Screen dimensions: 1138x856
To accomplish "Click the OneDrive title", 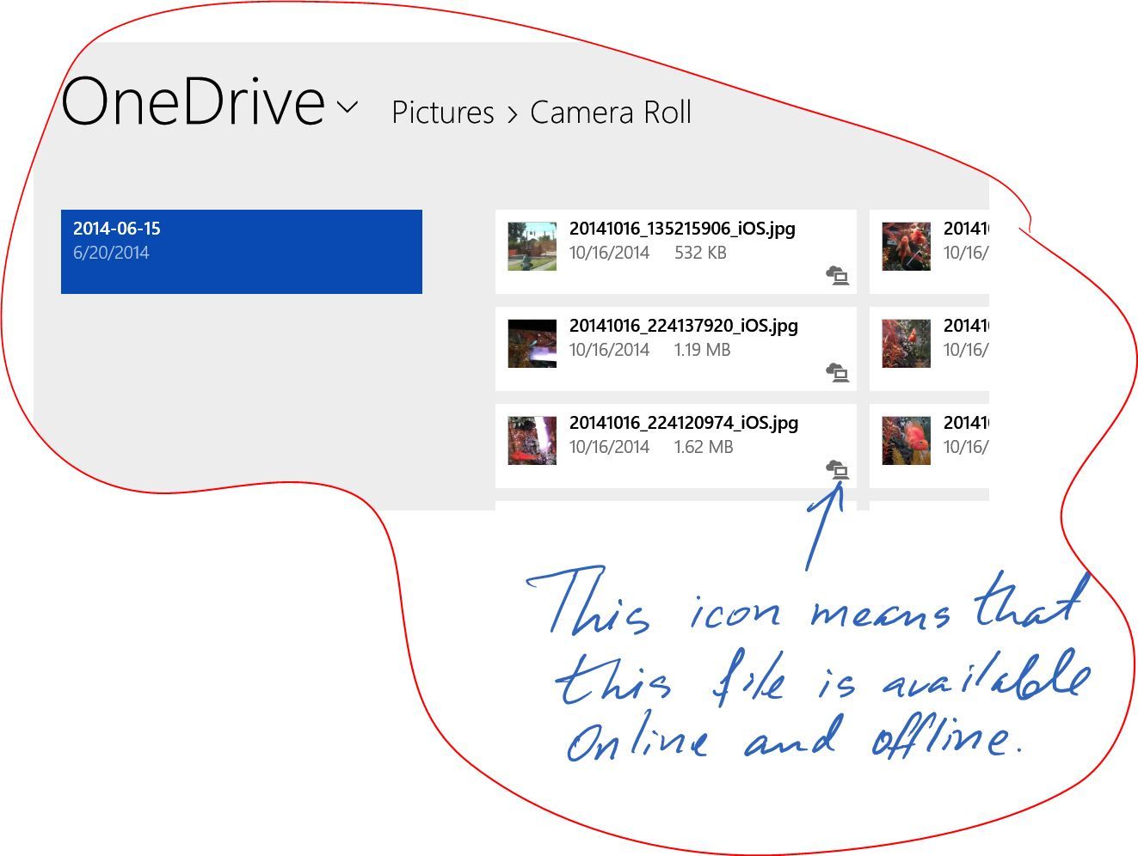I will (x=193, y=101).
